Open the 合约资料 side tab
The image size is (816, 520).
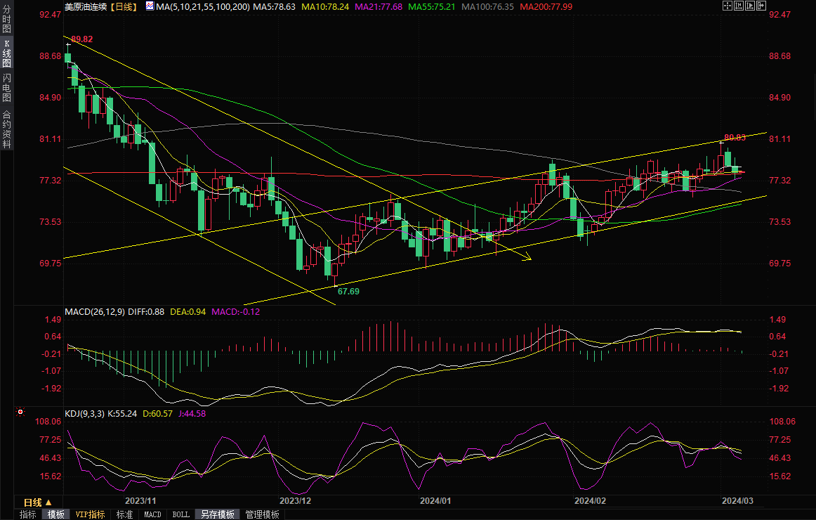tap(6, 129)
